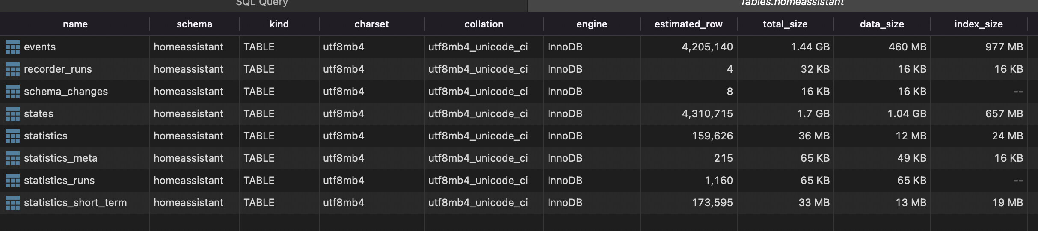Click the events estimated row count 4,205,140

pos(707,47)
